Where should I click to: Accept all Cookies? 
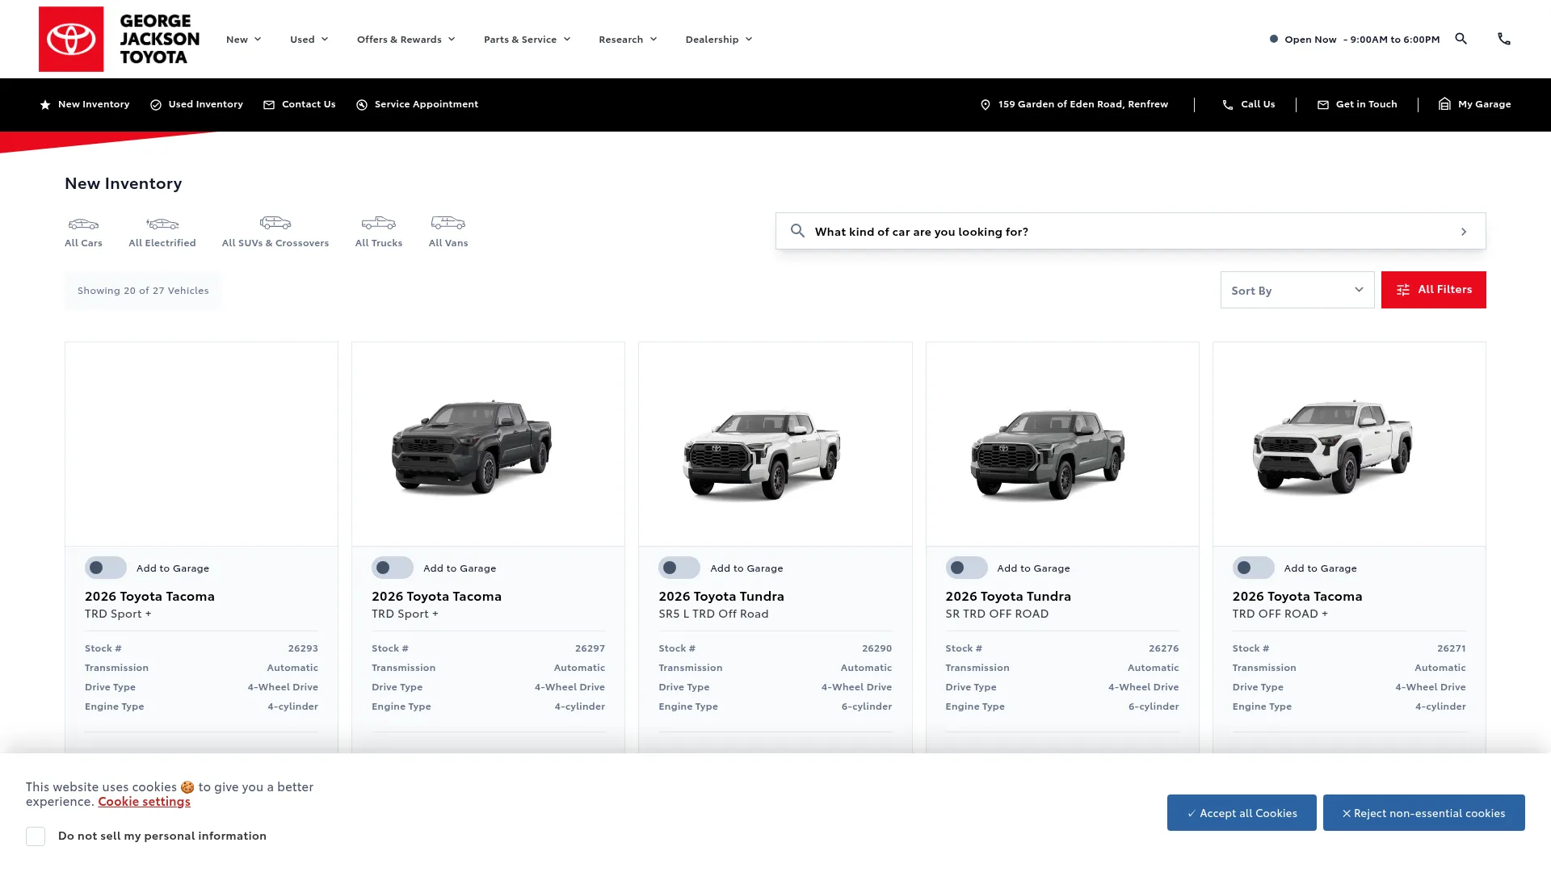click(x=1241, y=812)
